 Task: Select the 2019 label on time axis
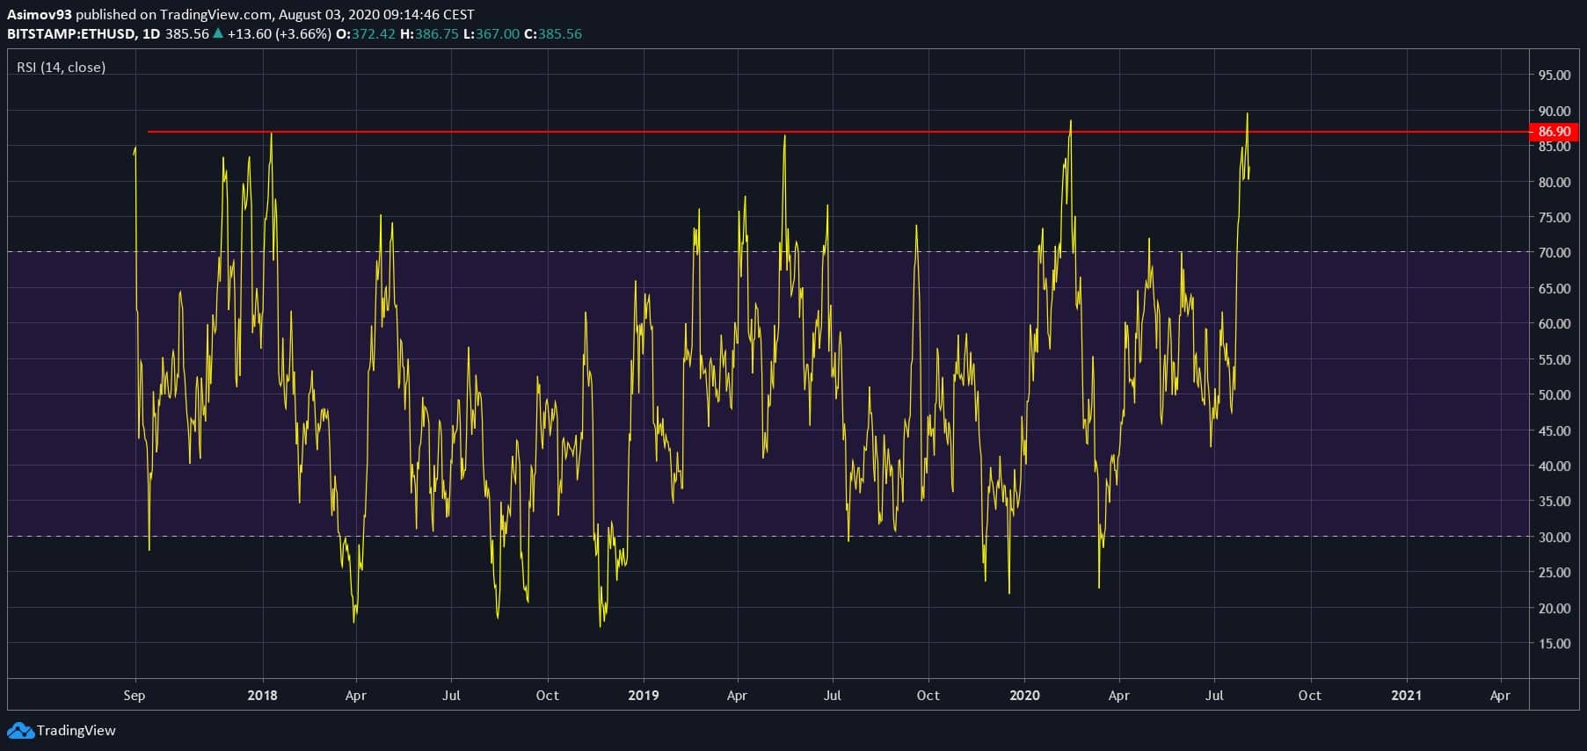pyautogui.click(x=644, y=695)
